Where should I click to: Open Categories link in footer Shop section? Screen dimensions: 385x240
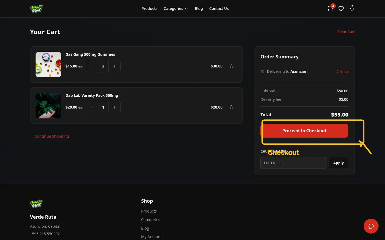(151, 220)
